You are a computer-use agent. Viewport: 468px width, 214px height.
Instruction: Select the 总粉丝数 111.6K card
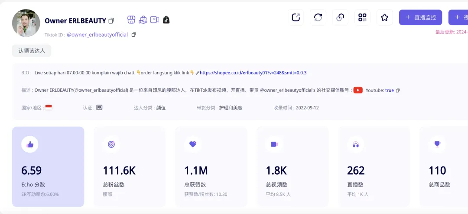[x=130, y=166]
